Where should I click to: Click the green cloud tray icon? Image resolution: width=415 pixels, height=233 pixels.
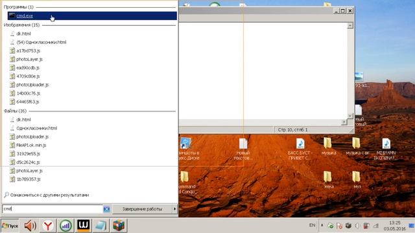pos(330,226)
